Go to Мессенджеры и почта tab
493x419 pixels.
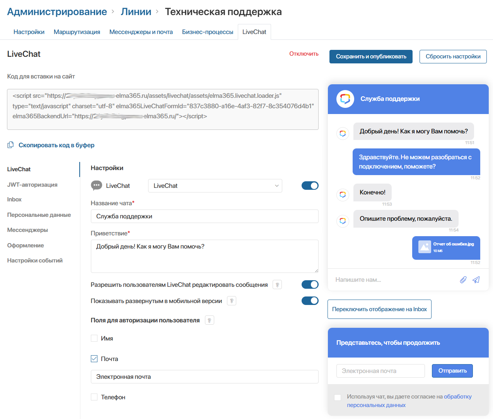click(x=141, y=32)
